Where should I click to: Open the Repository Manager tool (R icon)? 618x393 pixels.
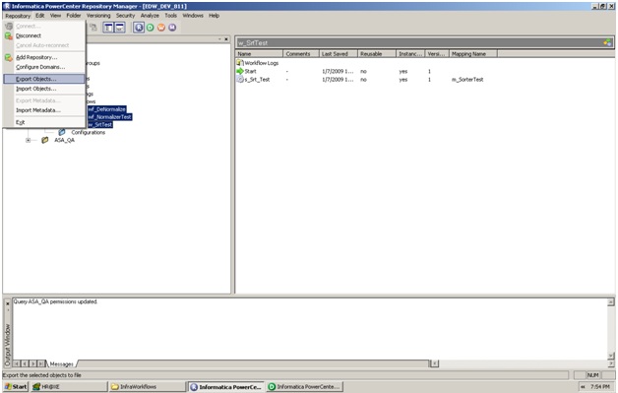[139, 28]
